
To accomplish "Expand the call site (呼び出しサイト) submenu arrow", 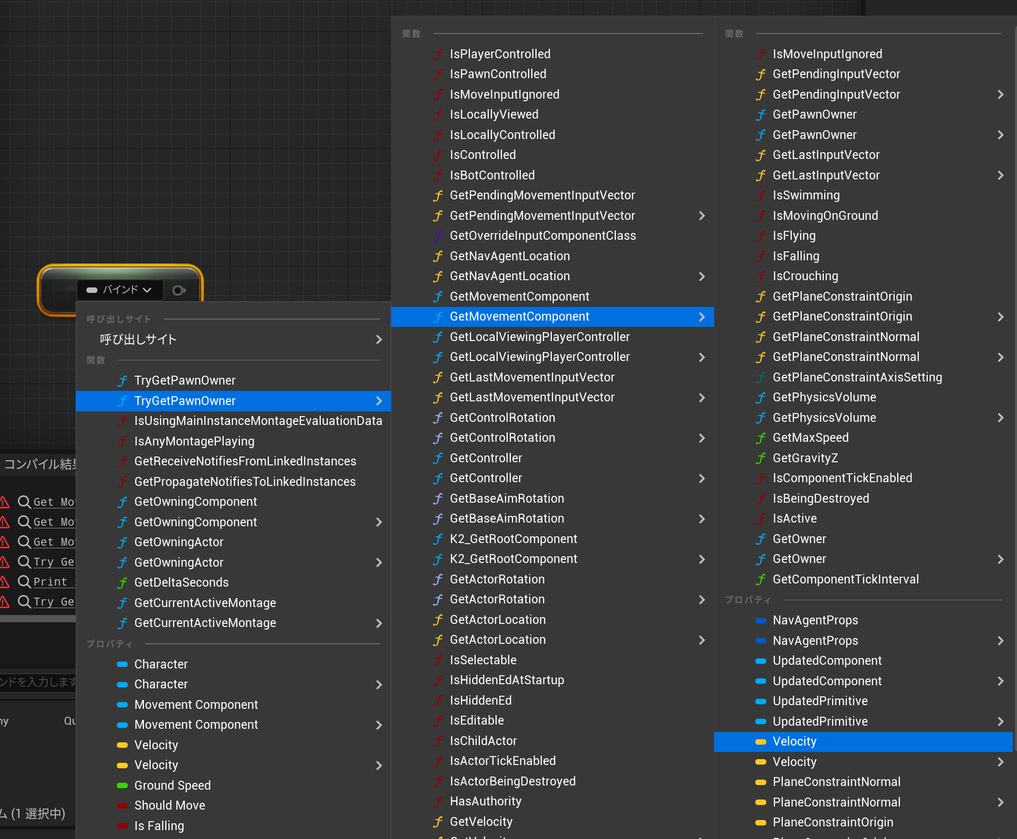I will coord(379,339).
